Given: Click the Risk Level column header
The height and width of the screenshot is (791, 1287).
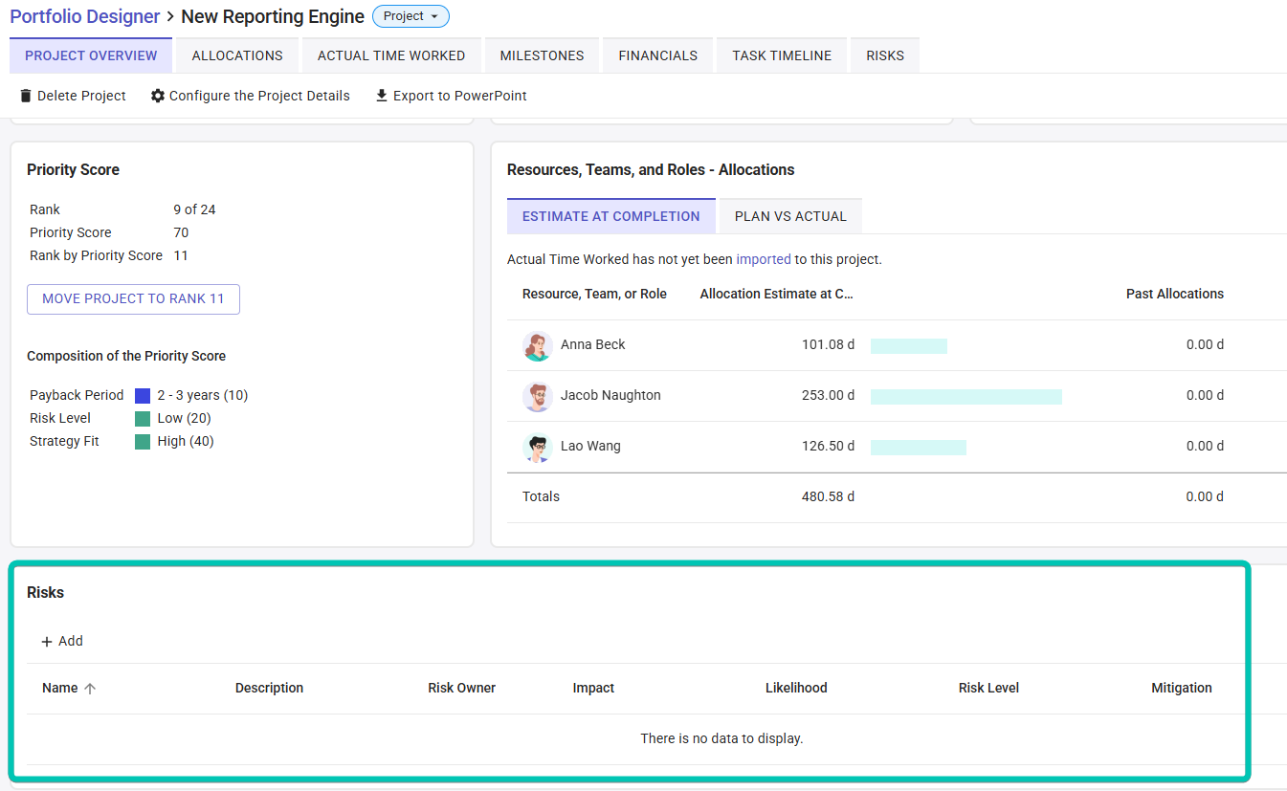Looking at the screenshot, I should (988, 688).
